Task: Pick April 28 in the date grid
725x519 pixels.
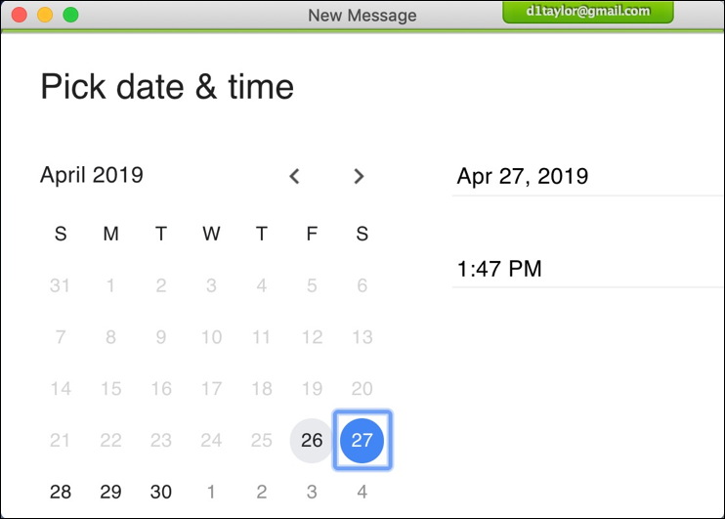Action: point(61,492)
